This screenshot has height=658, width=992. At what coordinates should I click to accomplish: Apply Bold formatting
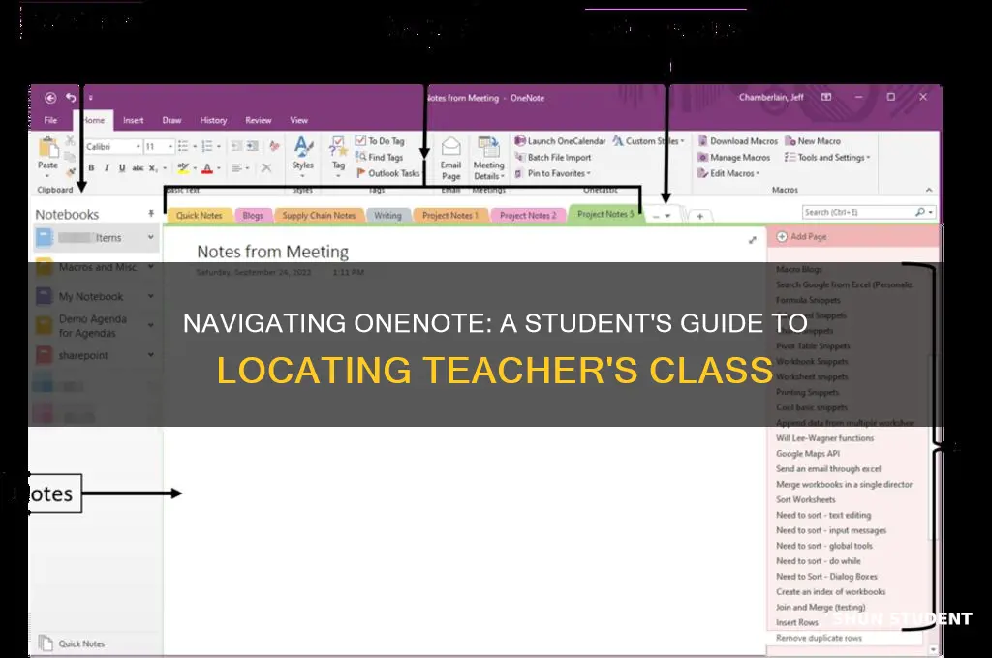(92, 167)
